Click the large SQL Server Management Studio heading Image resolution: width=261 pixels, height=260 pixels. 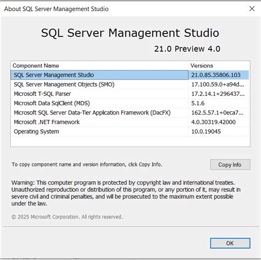130,33
